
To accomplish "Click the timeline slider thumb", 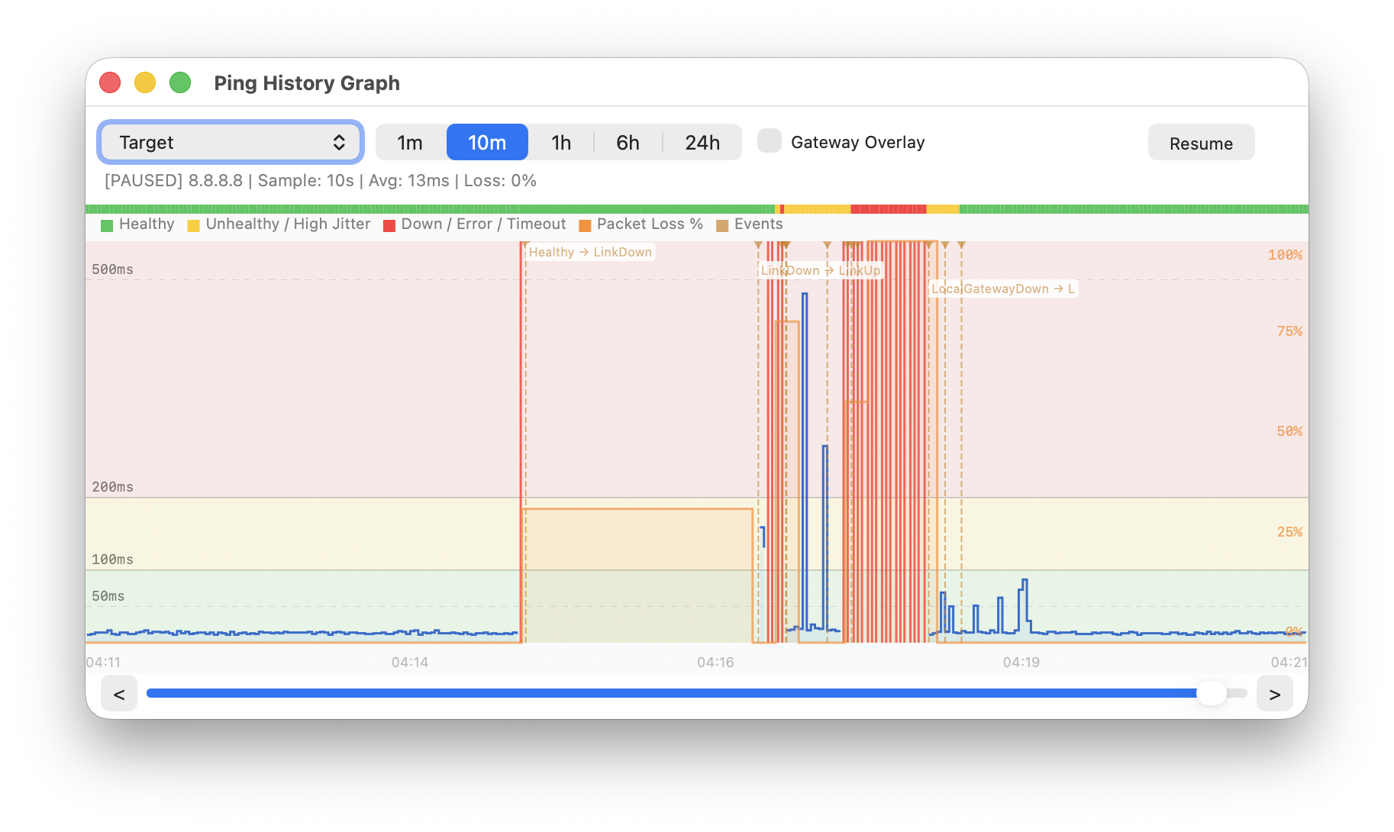I will tap(1212, 693).
